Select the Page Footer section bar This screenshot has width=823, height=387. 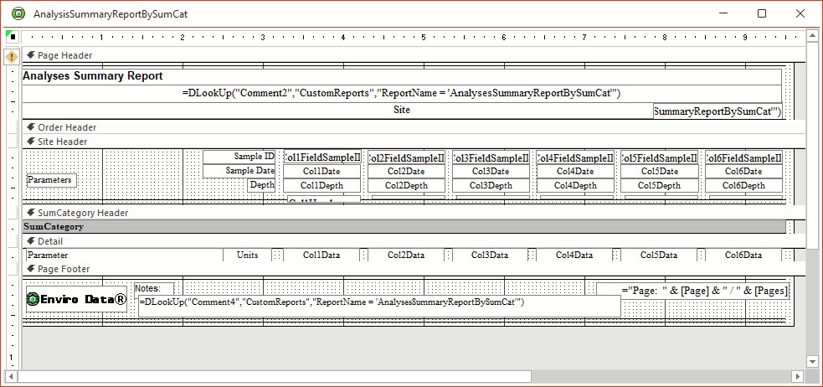coord(414,270)
